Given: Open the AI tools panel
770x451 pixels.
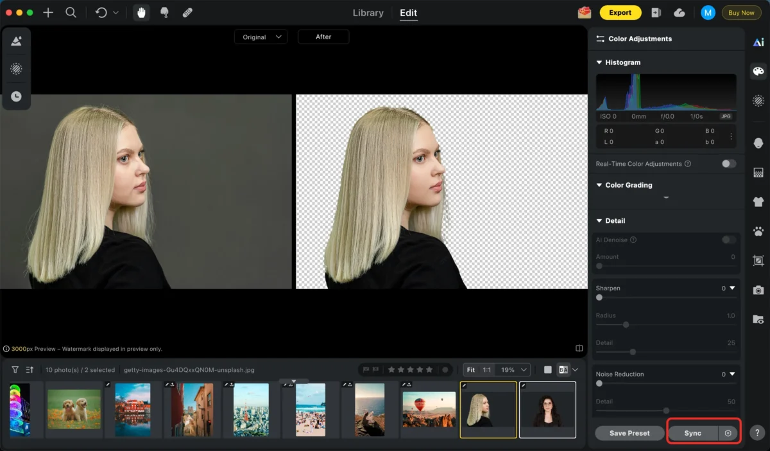Looking at the screenshot, I should point(758,42).
